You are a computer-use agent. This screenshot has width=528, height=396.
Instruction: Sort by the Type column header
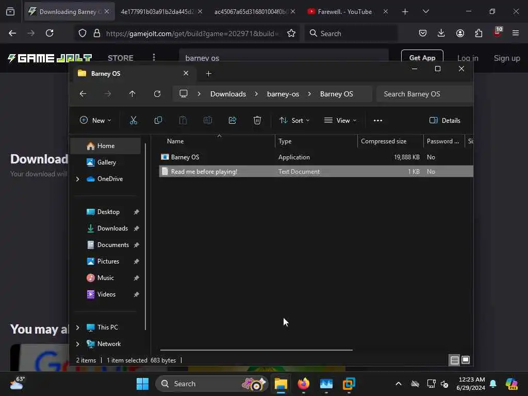click(316, 141)
